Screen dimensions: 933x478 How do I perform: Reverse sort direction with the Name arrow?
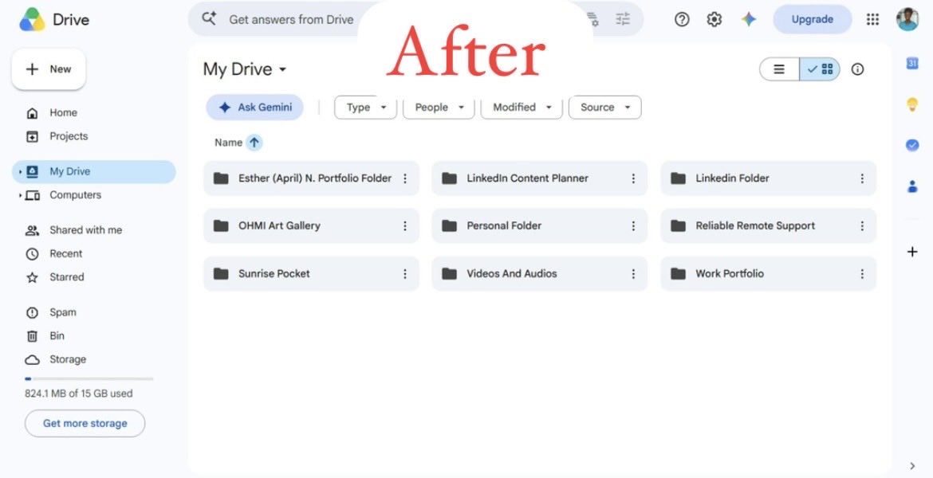click(x=254, y=143)
